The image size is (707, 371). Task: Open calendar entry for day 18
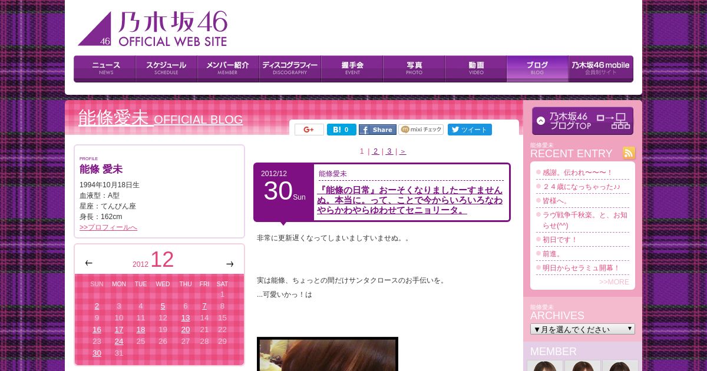(141, 330)
